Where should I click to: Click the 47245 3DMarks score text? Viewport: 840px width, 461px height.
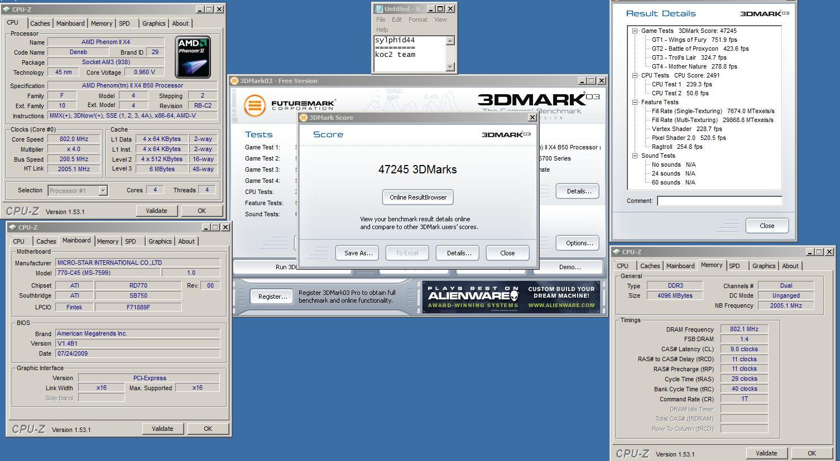click(x=417, y=170)
